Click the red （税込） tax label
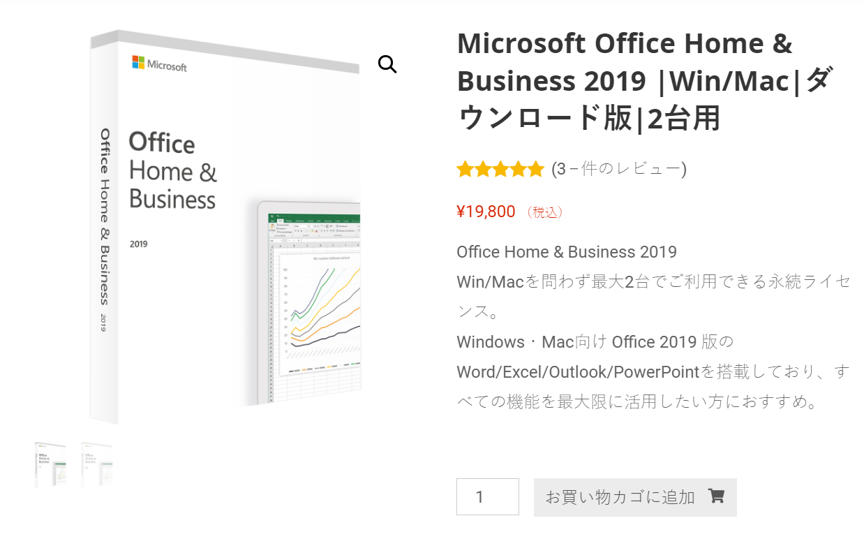Viewport: 864px width, 539px height. point(544,212)
